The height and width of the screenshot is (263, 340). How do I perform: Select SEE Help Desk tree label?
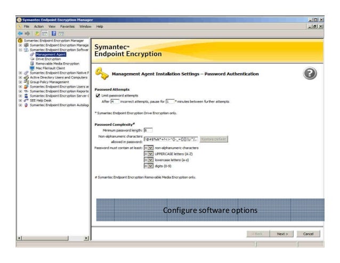tap(41, 100)
